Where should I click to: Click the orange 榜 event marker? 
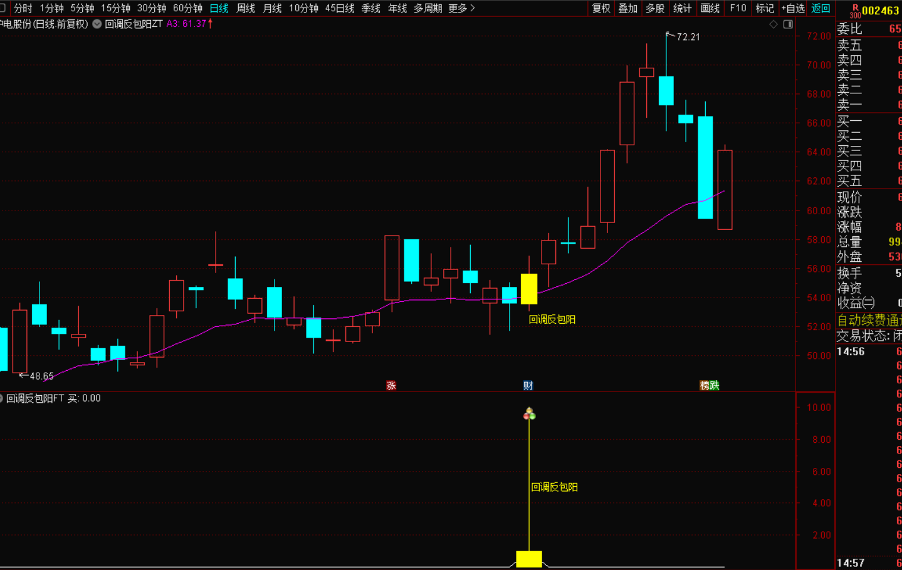705,385
